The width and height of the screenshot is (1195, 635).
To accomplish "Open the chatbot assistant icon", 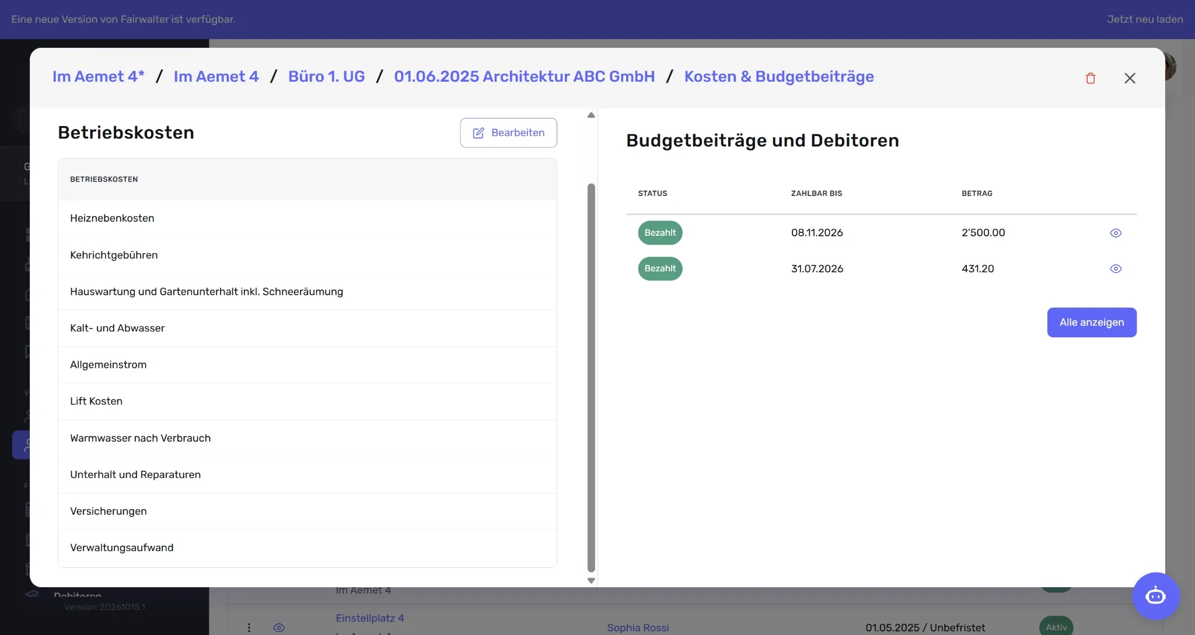I will point(1156,596).
